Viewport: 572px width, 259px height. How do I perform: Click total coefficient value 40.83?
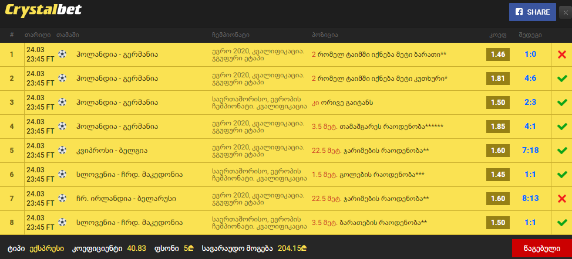[x=136, y=248]
